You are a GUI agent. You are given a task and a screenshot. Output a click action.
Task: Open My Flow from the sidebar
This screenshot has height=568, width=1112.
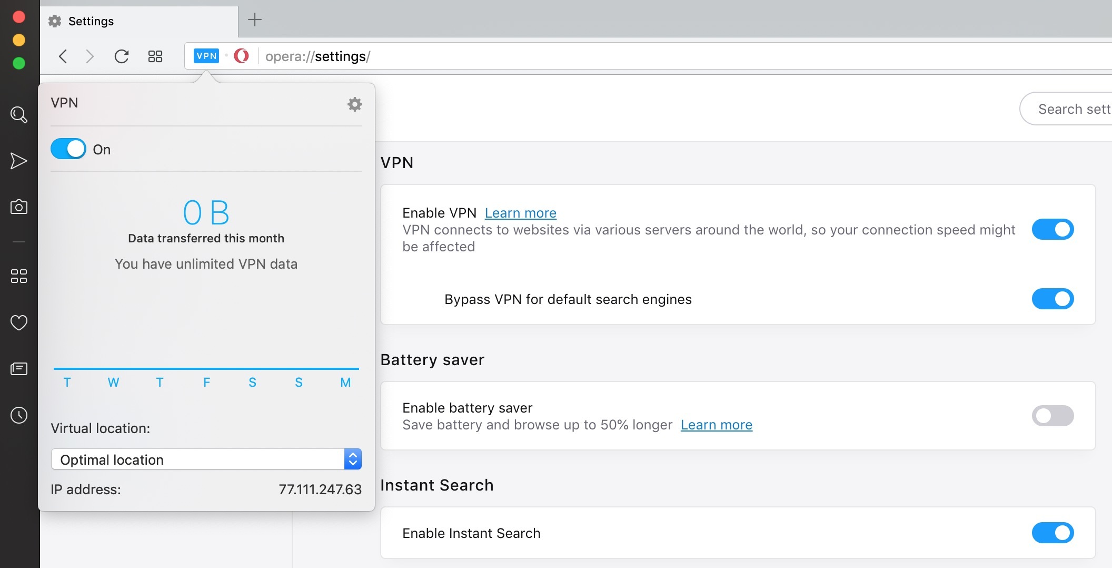19,161
